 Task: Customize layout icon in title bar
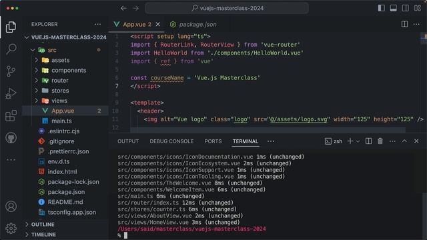click(418, 8)
